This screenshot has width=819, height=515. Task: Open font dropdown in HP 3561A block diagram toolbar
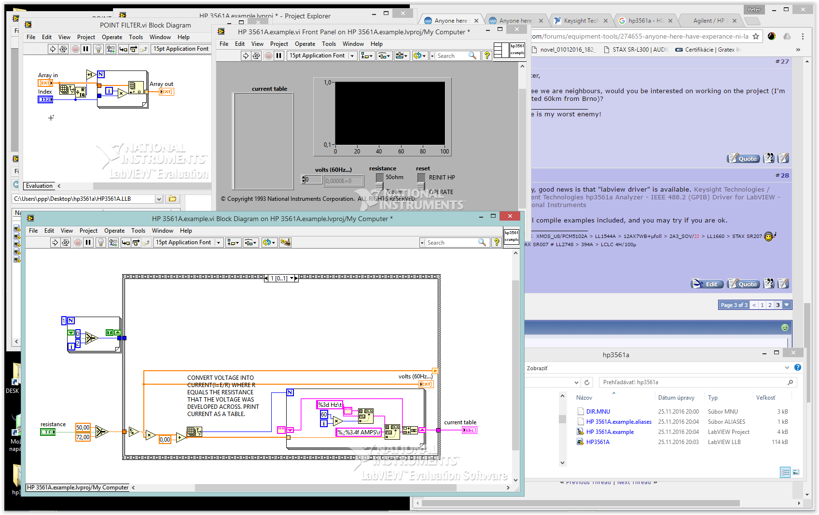click(x=218, y=242)
